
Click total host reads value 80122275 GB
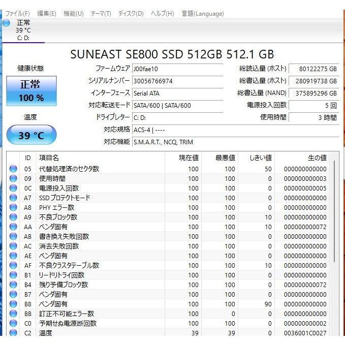coord(314,69)
